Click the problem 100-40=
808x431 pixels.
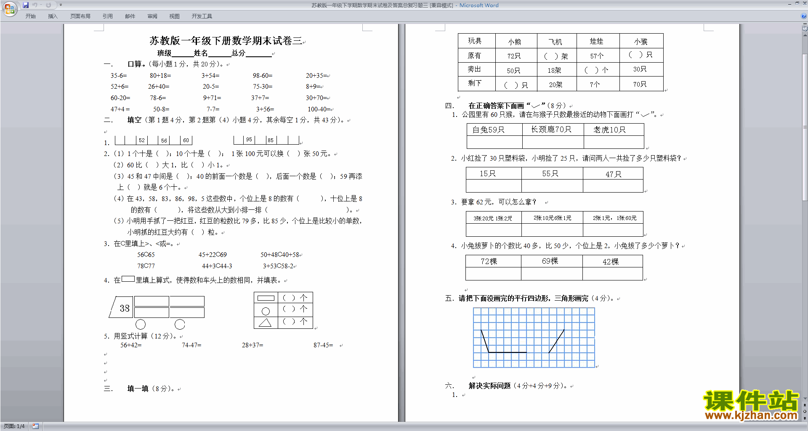click(x=319, y=109)
